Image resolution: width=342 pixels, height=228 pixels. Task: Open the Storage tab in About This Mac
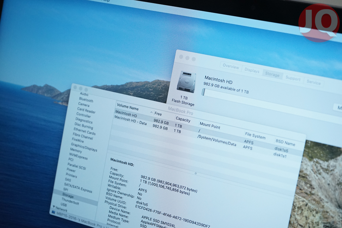pyautogui.click(x=272, y=74)
